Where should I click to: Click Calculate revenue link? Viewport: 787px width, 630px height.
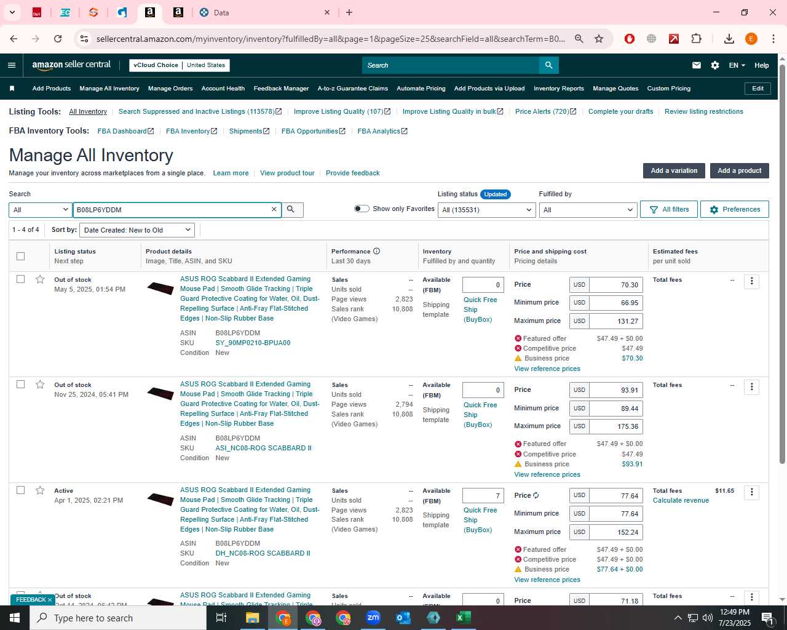click(681, 500)
